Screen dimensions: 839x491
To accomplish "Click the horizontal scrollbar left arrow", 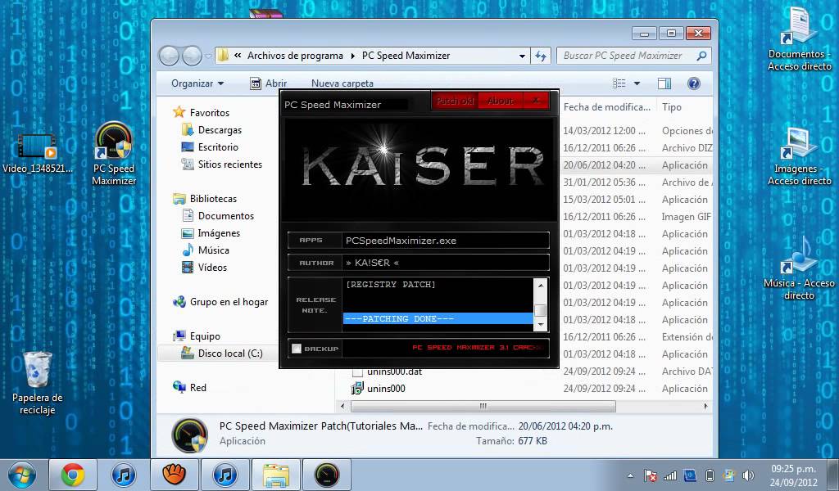I will coord(343,406).
